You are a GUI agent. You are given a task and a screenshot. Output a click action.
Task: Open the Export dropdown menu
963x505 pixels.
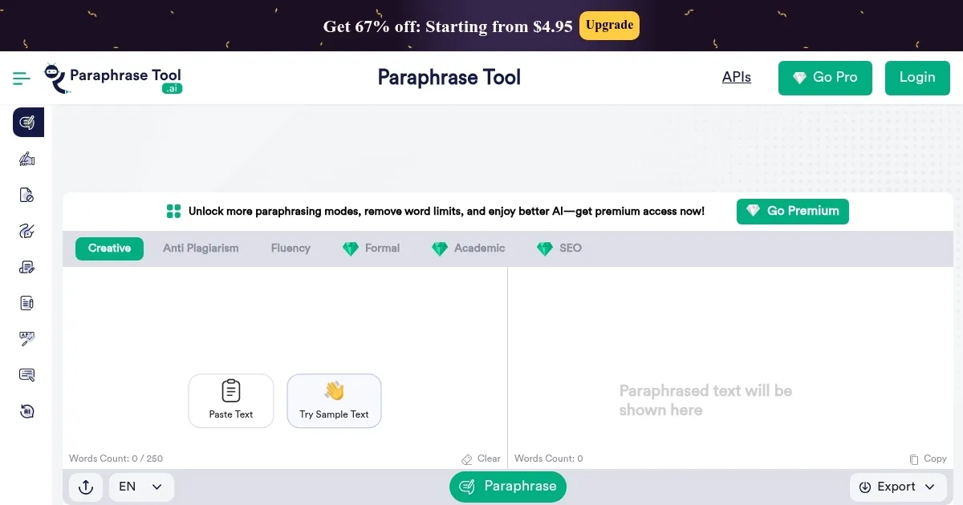pos(897,487)
